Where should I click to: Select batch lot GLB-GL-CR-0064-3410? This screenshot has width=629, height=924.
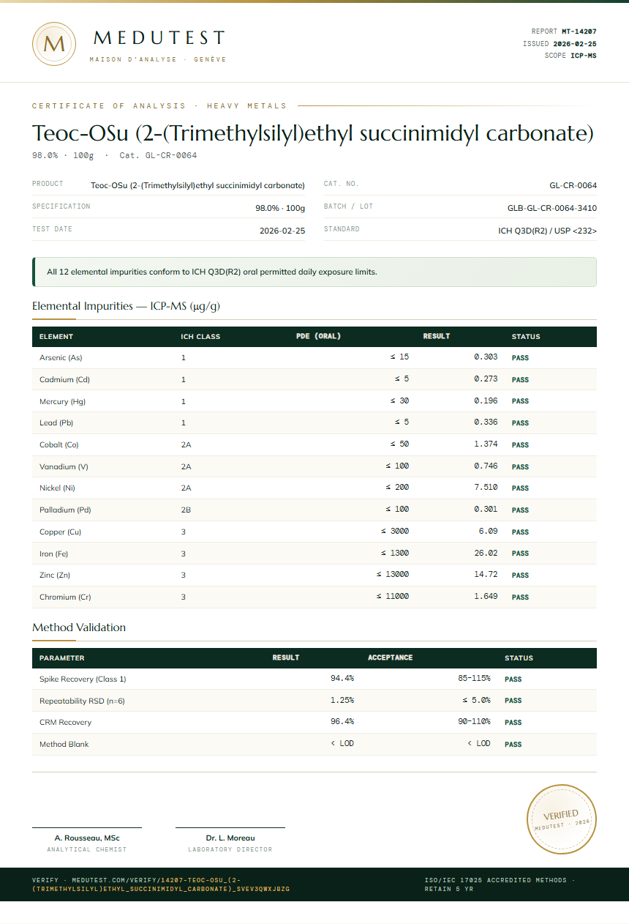(x=552, y=208)
